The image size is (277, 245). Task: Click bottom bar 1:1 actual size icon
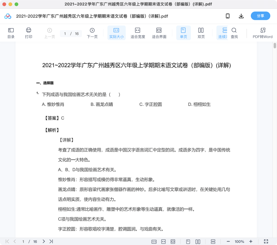(x=154, y=241)
